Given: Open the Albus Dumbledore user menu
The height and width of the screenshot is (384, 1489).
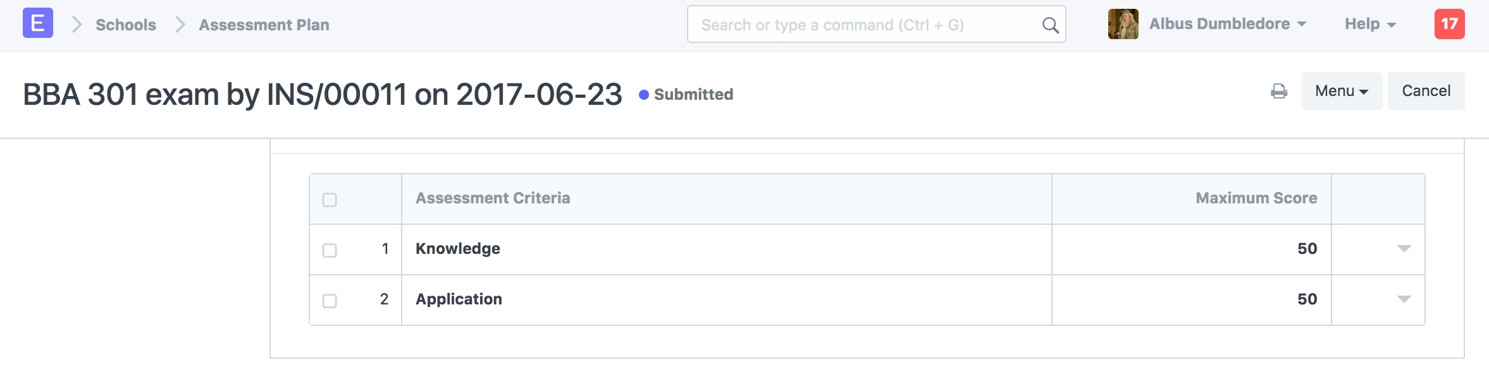Looking at the screenshot, I should pos(1228,24).
